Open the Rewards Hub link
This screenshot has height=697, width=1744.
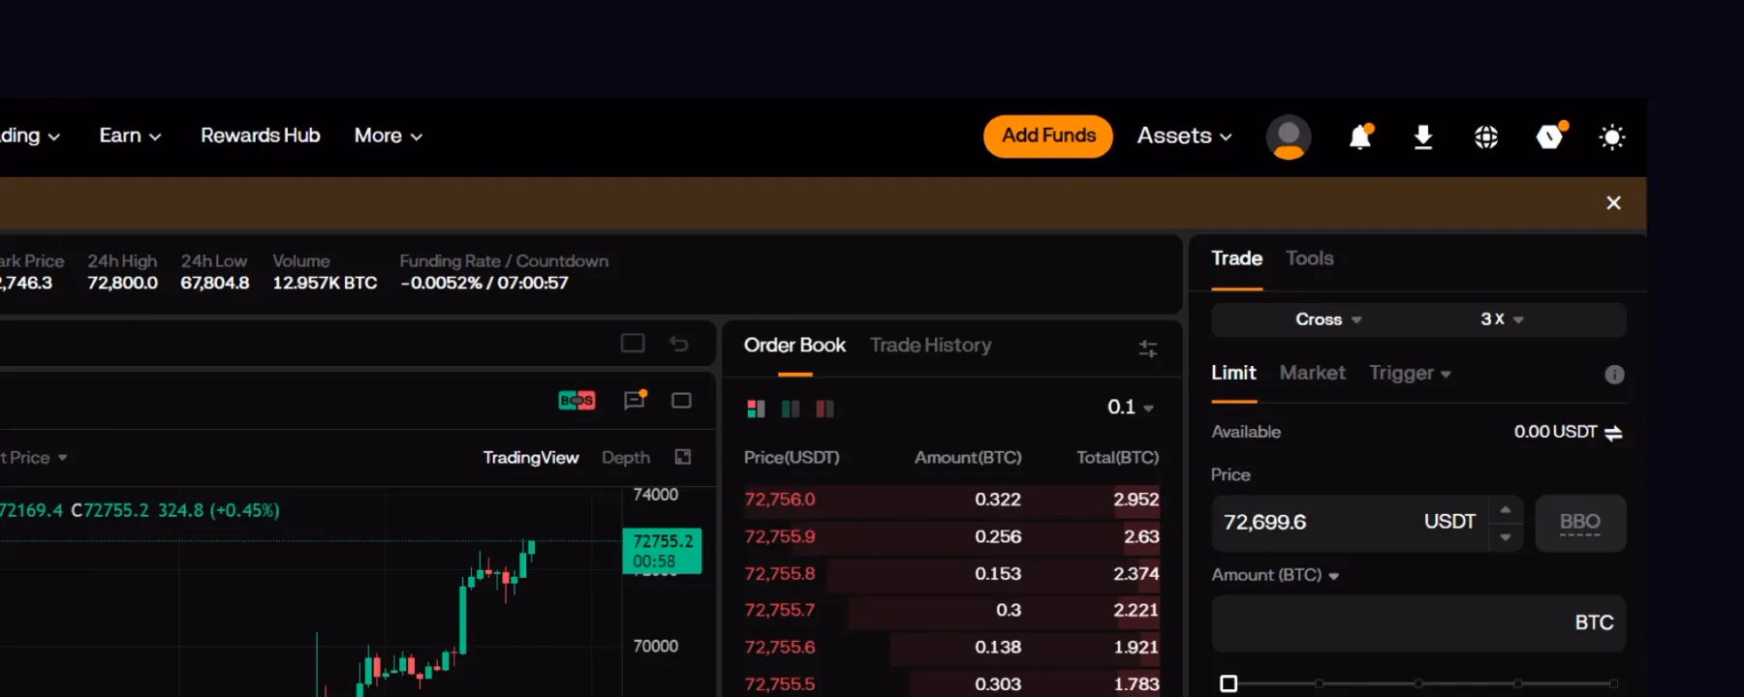pos(260,136)
